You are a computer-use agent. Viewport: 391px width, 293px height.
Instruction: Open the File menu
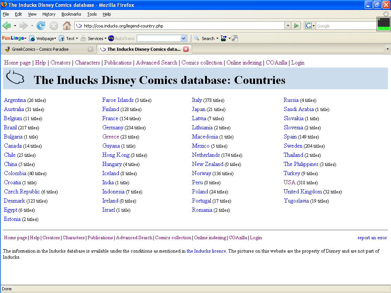click(6, 14)
